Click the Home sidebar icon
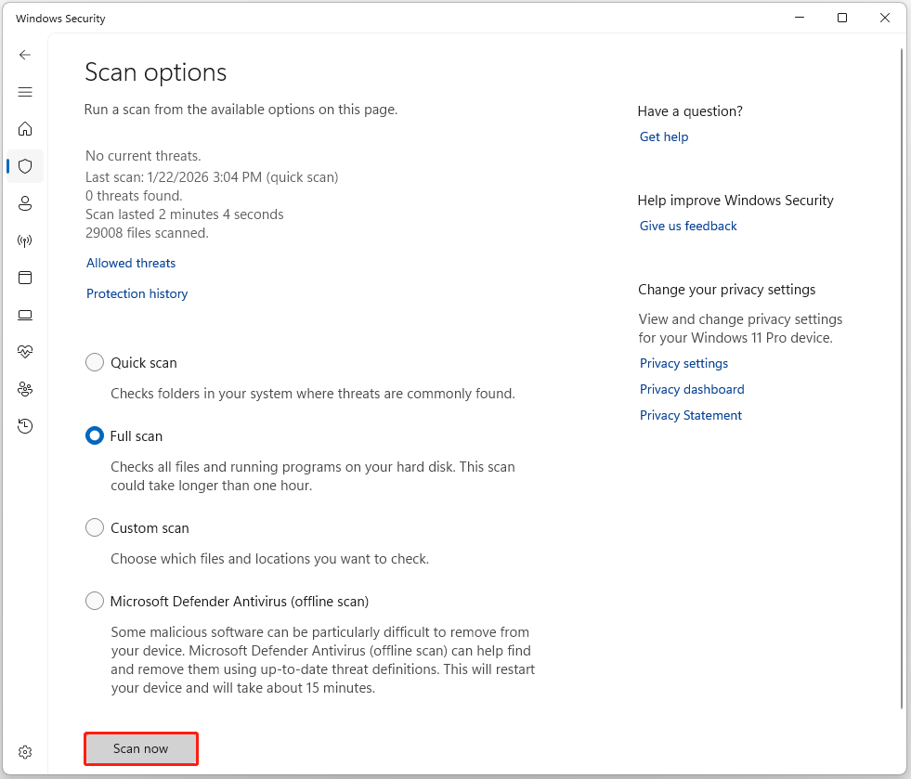The width and height of the screenshot is (911, 779). pyautogui.click(x=25, y=129)
